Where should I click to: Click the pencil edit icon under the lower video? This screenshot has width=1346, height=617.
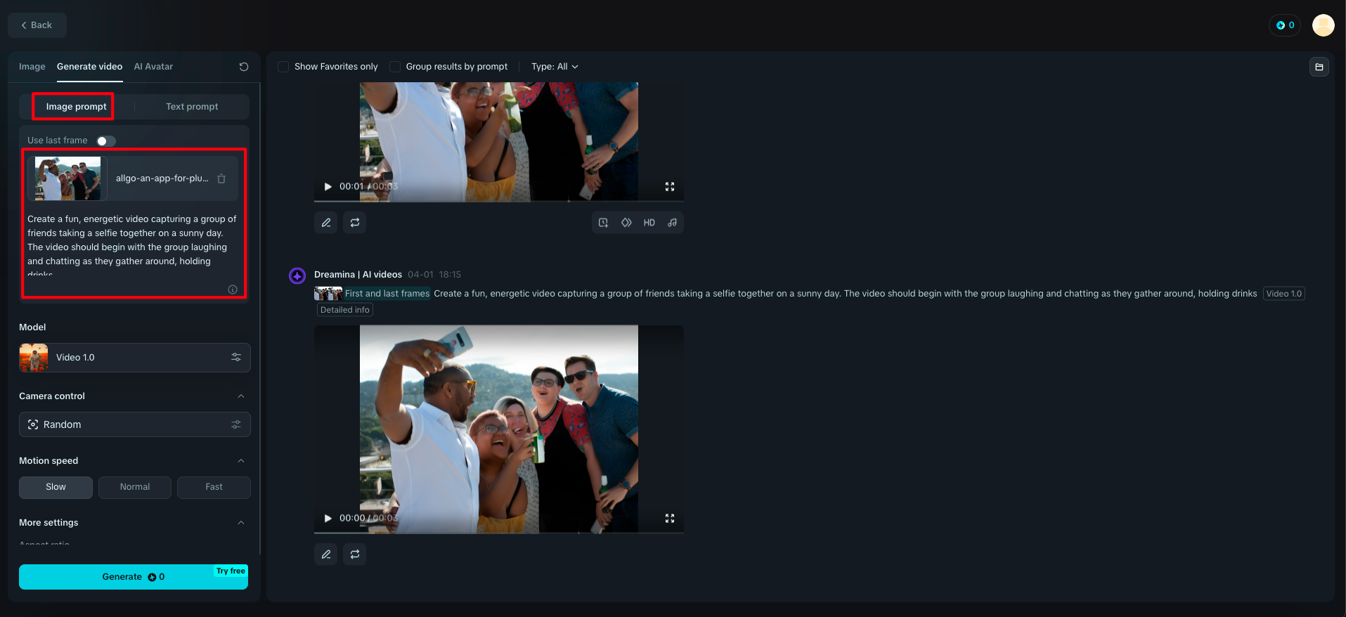pos(326,554)
